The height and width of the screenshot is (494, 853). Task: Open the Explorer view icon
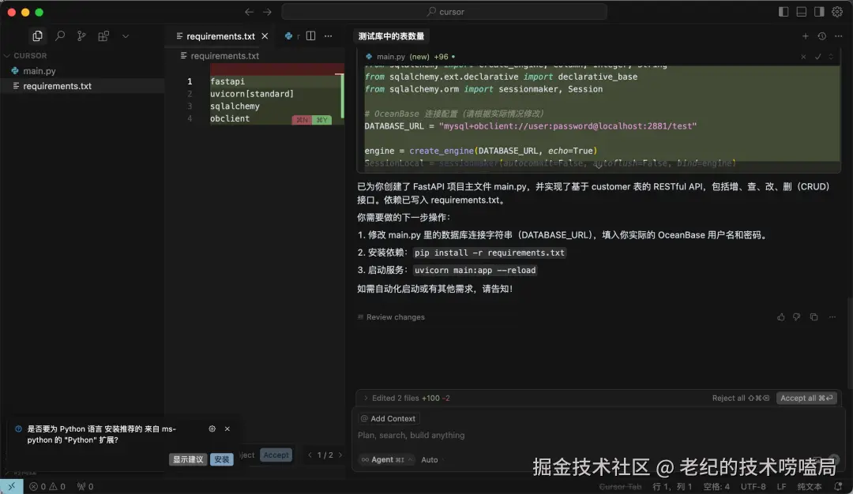37,36
